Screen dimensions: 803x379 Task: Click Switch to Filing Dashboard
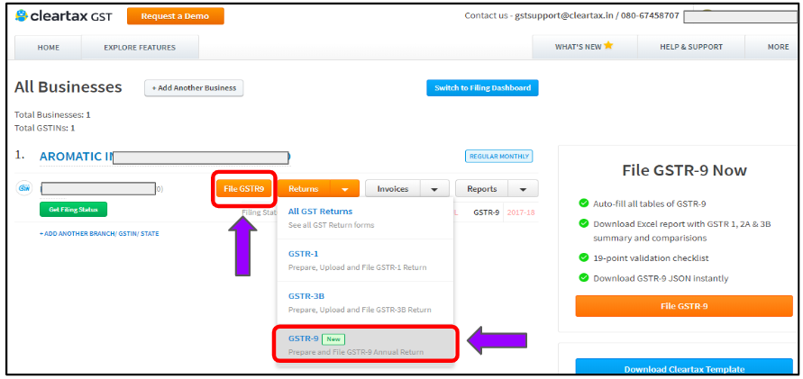coord(482,87)
